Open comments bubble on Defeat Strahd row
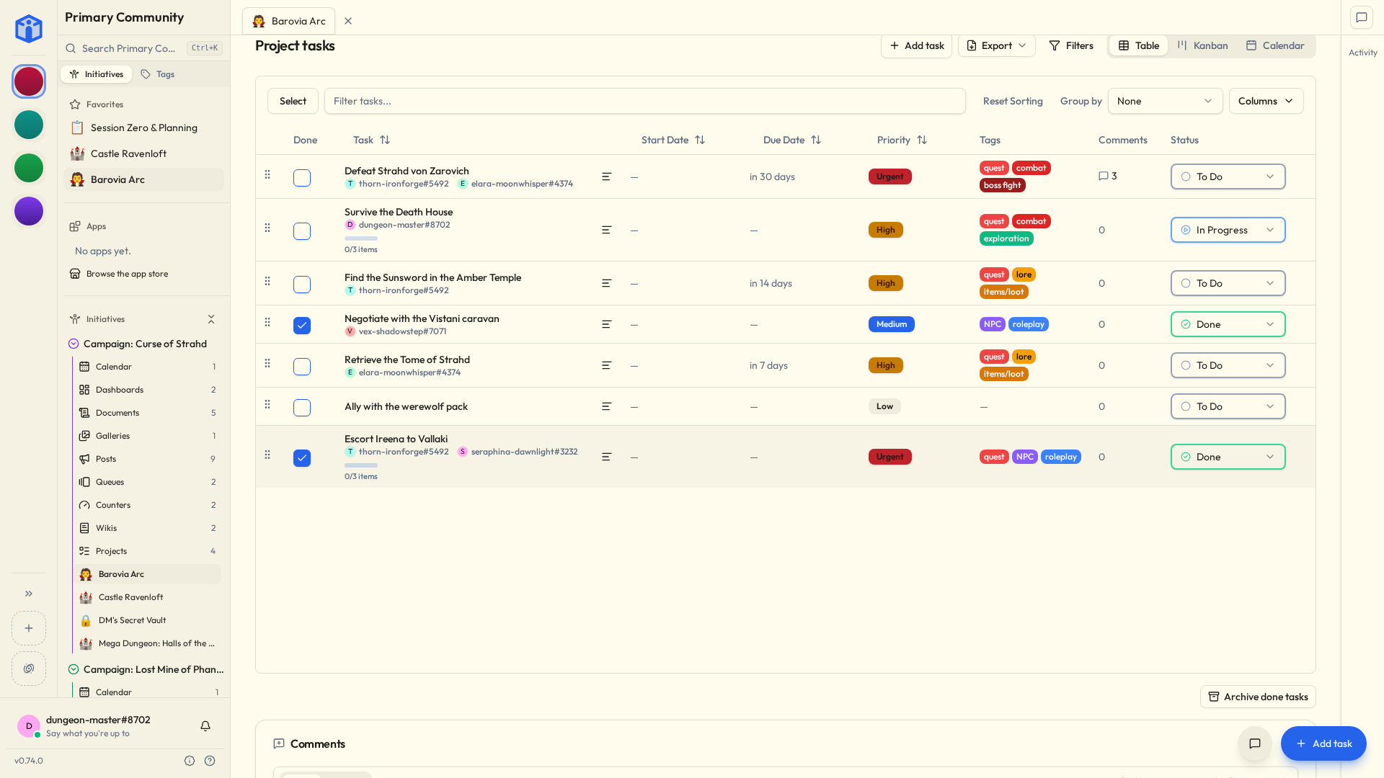 click(1108, 176)
